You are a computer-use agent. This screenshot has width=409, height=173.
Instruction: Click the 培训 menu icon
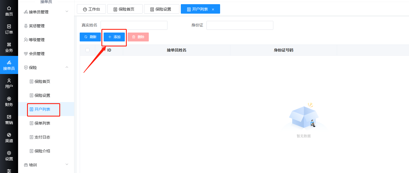[x=26, y=165]
